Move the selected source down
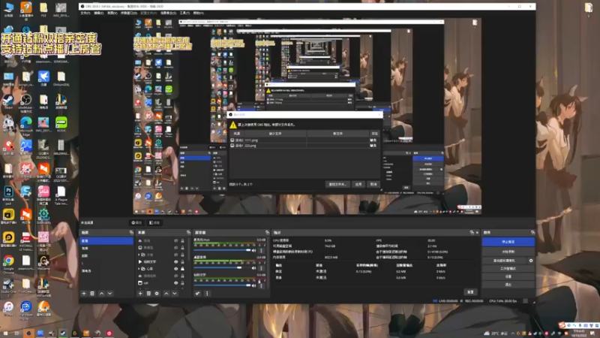 pos(175,294)
